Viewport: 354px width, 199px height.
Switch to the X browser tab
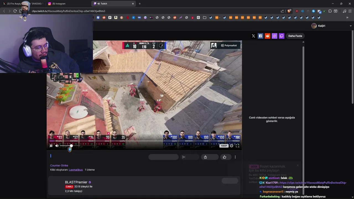coord(23,4)
